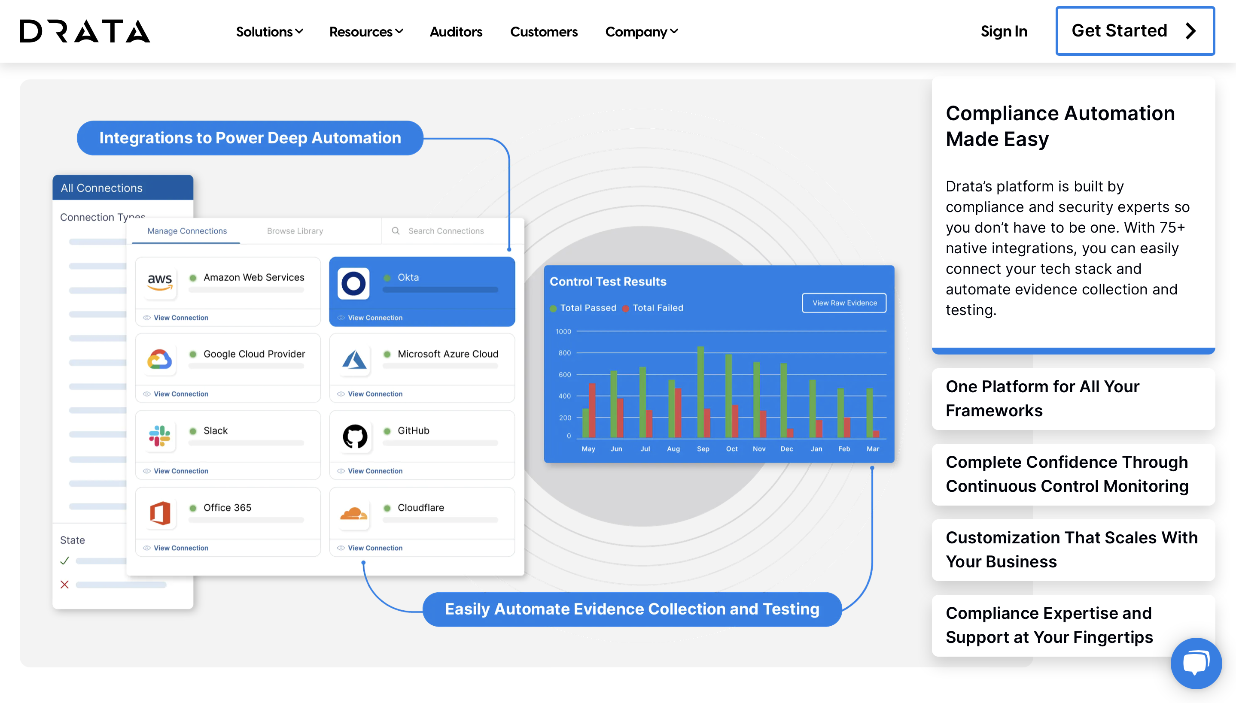Click View Connection under GitHub
This screenshot has height=703, width=1236.
pos(375,471)
